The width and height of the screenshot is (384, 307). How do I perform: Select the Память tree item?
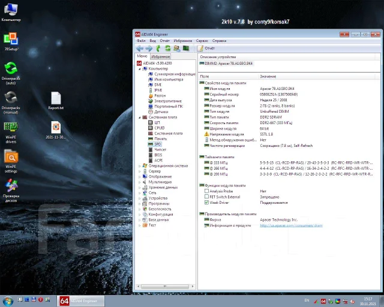[x=157, y=139]
